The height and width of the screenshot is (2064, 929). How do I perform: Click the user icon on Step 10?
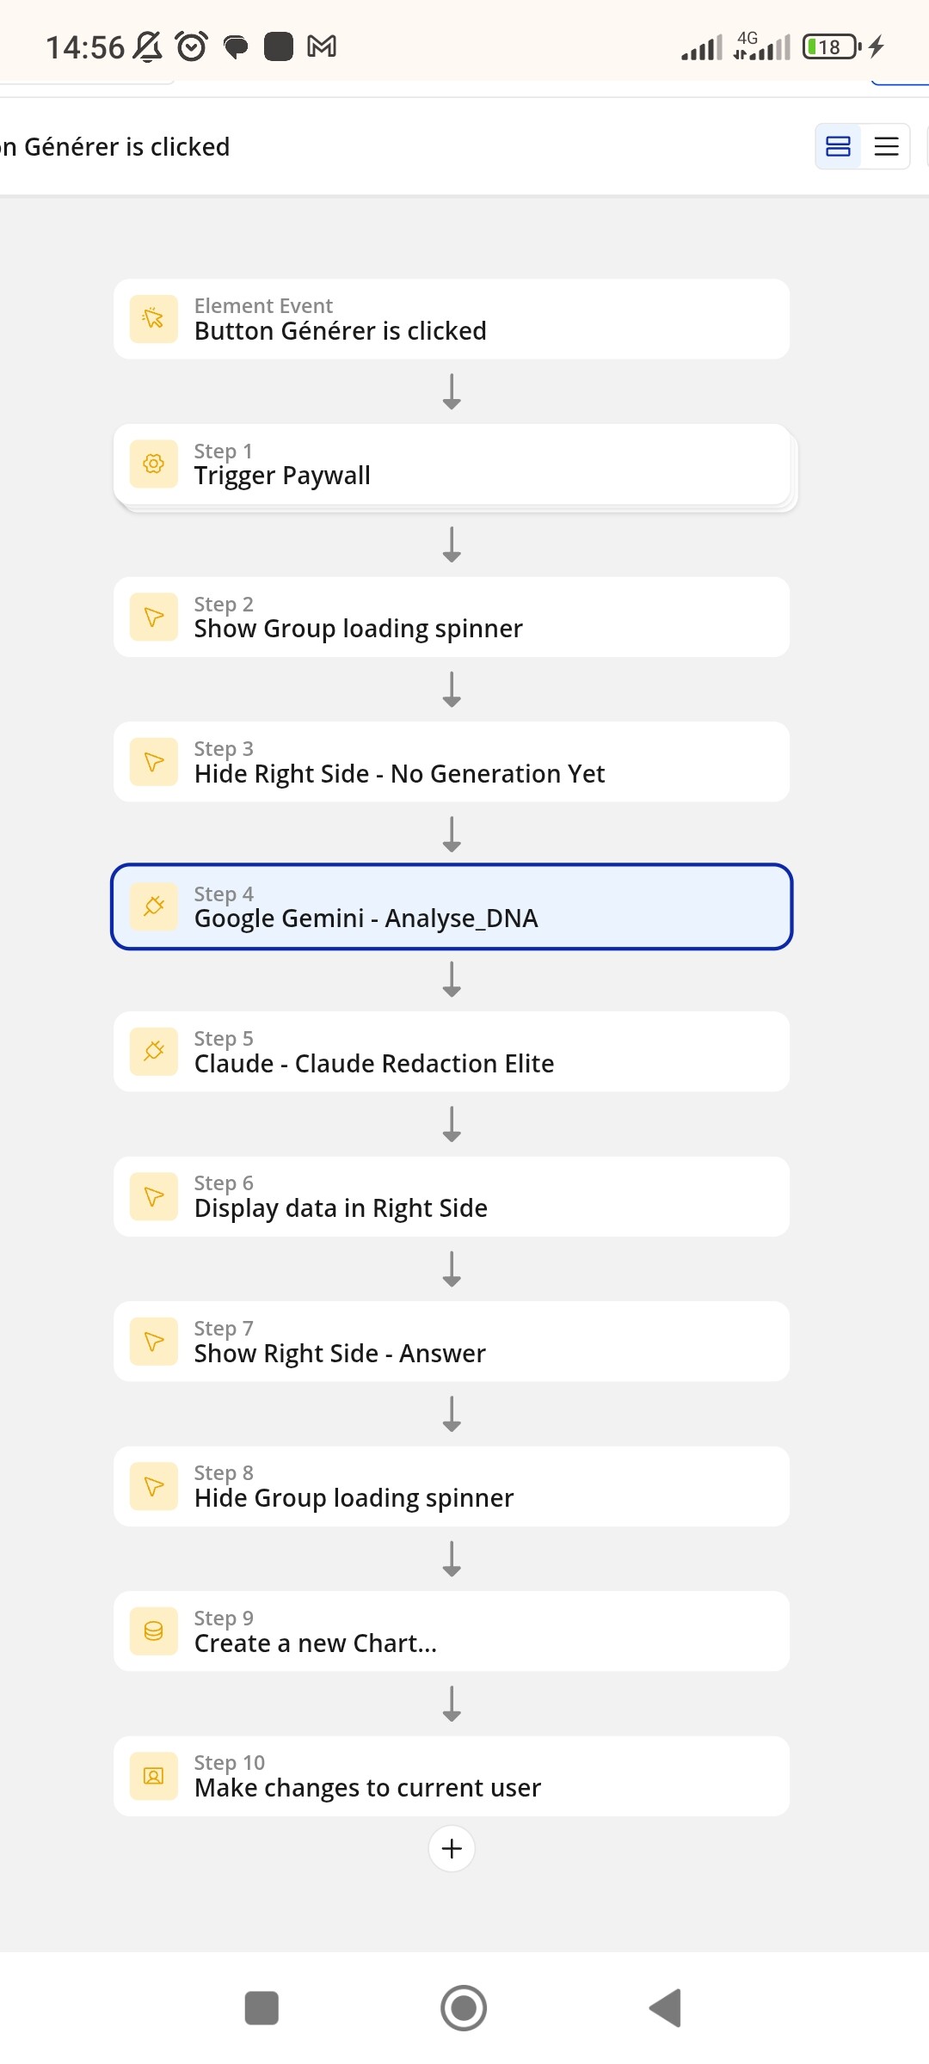tap(154, 1776)
